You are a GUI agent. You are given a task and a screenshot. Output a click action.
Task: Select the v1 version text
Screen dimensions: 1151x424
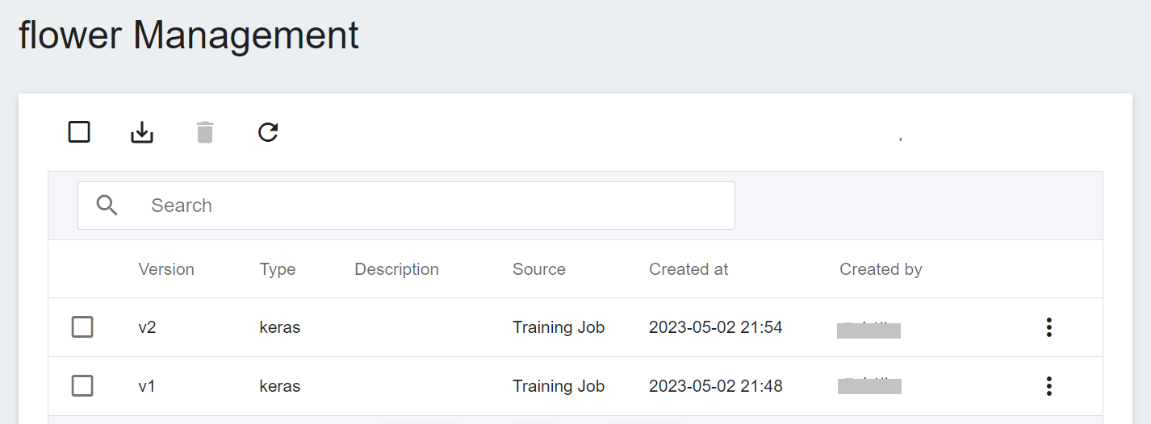(x=147, y=386)
